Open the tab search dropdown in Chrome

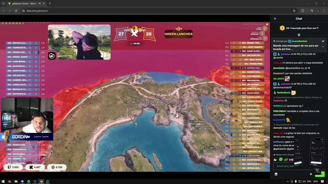click(3, 4)
